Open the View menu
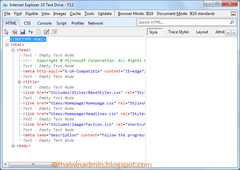Viewport: 240px width, 170px height. click(46, 14)
